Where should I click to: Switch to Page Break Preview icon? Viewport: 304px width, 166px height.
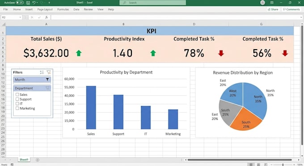tap(266, 165)
